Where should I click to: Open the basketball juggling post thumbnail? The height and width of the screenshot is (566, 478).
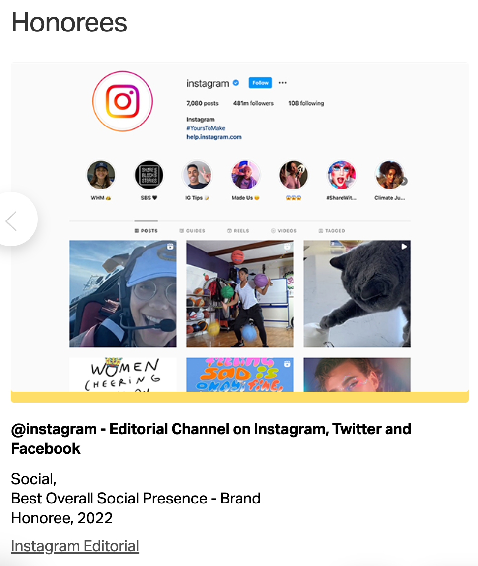[x=240, y=294]
